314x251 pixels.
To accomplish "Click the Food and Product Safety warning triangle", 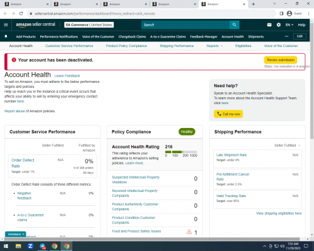I will coord(189,232).
